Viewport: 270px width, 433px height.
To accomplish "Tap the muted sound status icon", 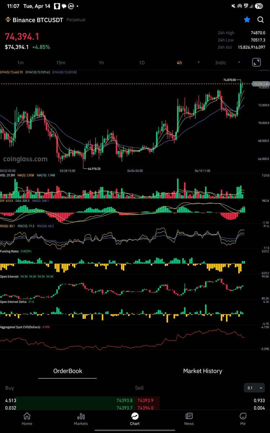I will tap(233, 6).
